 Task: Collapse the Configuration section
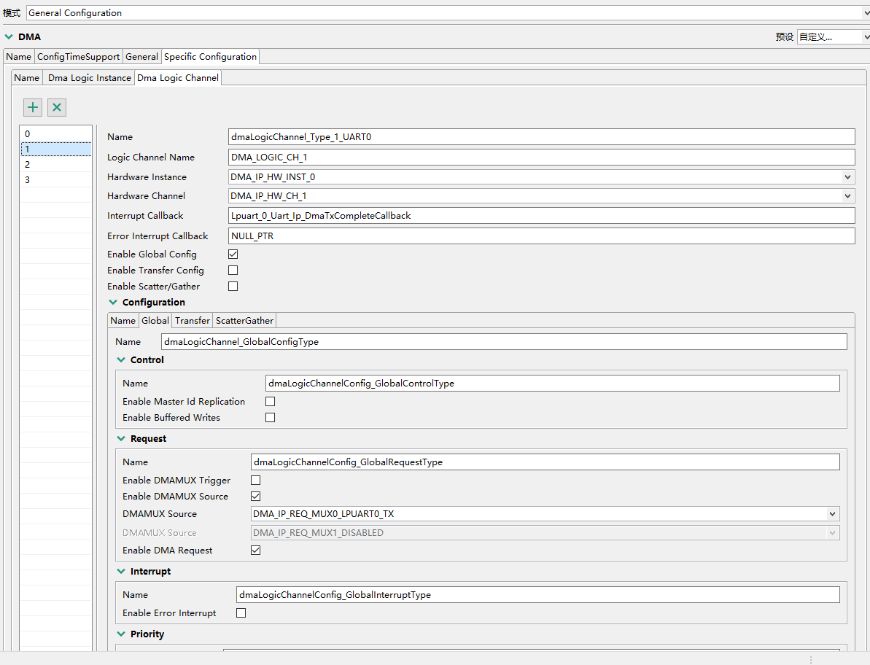point(113,303)
